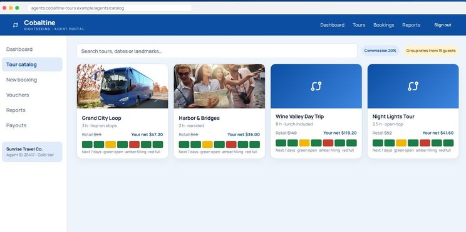Focus the Search tours input field
Screen dimensions: 466x232
[x=217, y=51]
